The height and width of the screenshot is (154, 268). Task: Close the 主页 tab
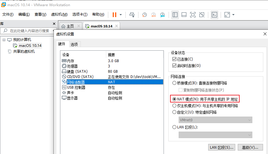pyautogui.click(x=79, y=26)
